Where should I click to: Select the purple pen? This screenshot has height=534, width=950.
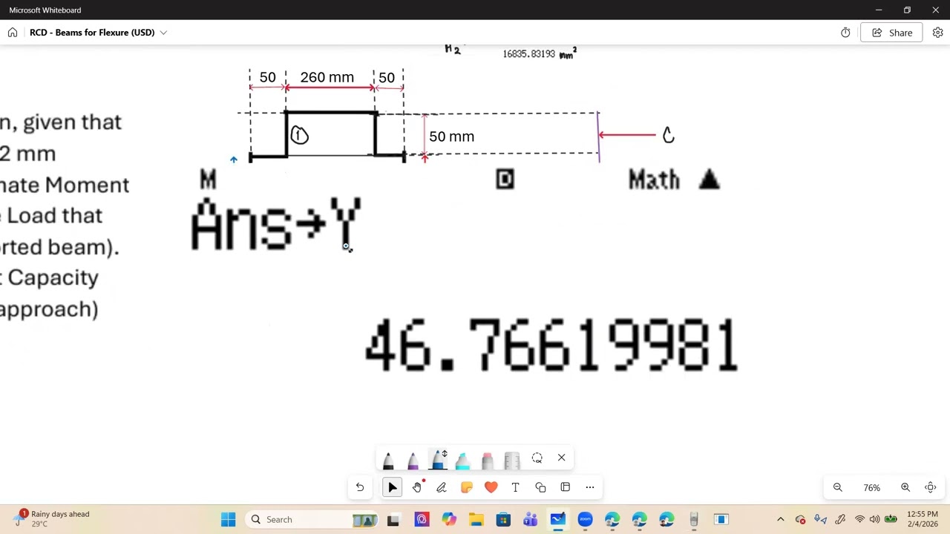[x=413, y=461]
